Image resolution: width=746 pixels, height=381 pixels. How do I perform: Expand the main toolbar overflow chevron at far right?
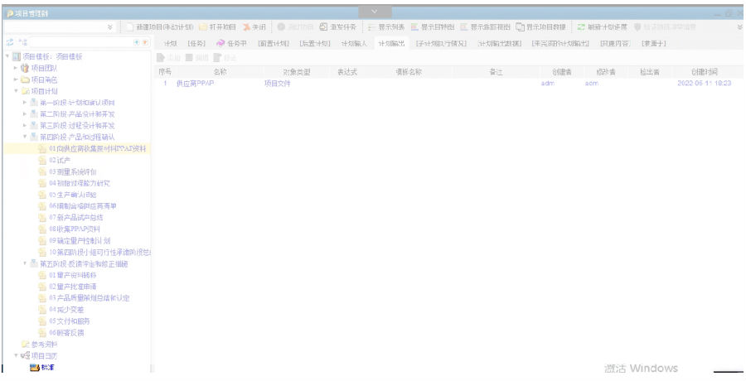(739, 27)
